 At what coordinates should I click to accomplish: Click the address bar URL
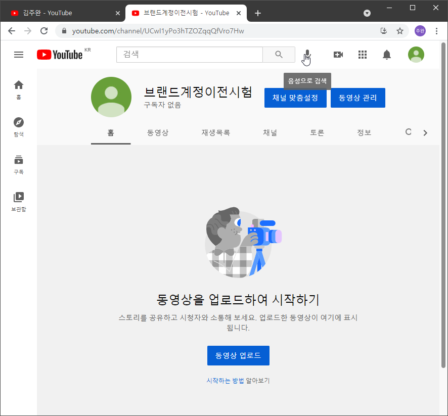158,31
